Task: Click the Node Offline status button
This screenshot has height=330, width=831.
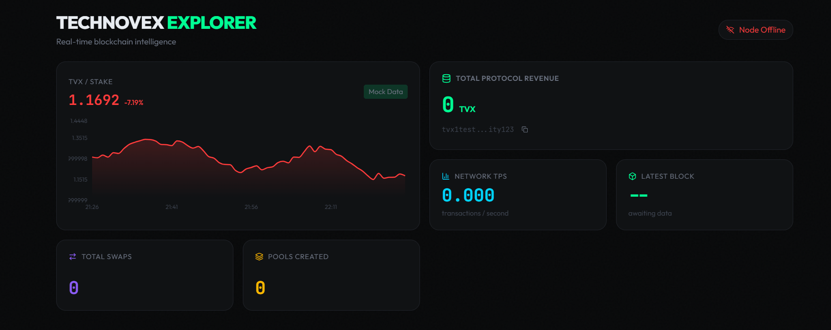Action: pyautogui.click(x=755, y=30)
